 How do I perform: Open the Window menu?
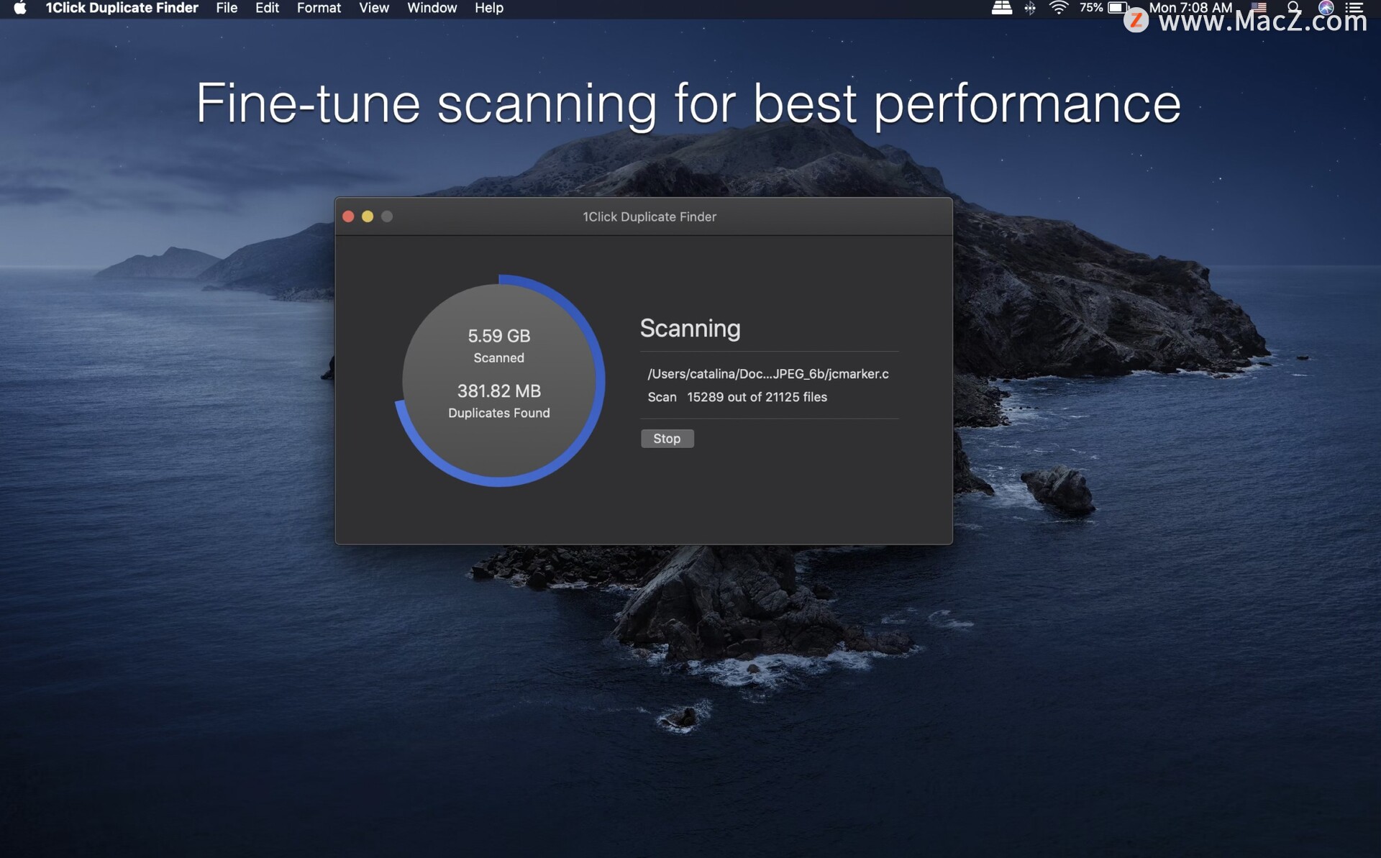432,8
